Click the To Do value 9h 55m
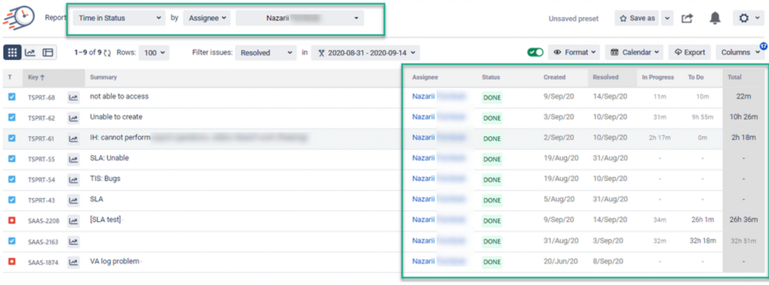Viewport: 769px width, 285px height. 702,118
